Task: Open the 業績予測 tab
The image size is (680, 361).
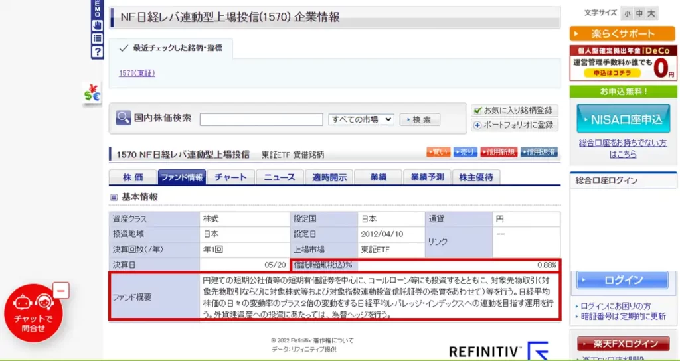Action: (x=427, y=177)
